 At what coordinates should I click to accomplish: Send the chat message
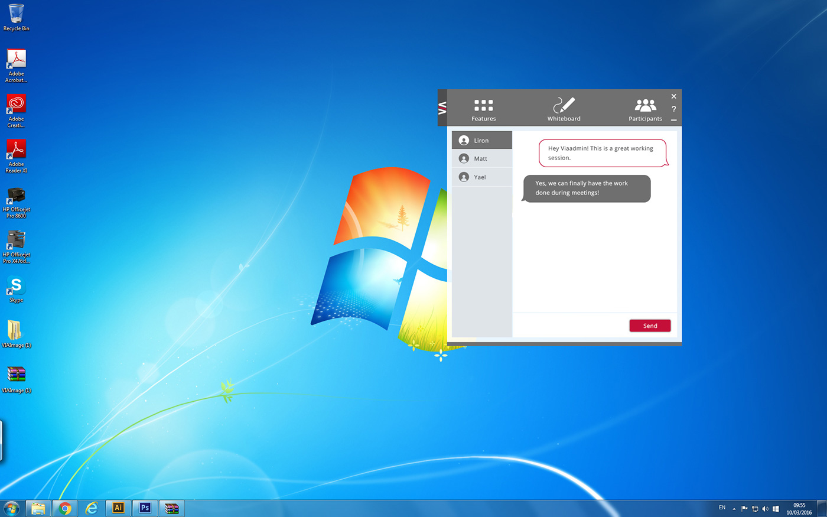tap(650, 326)
